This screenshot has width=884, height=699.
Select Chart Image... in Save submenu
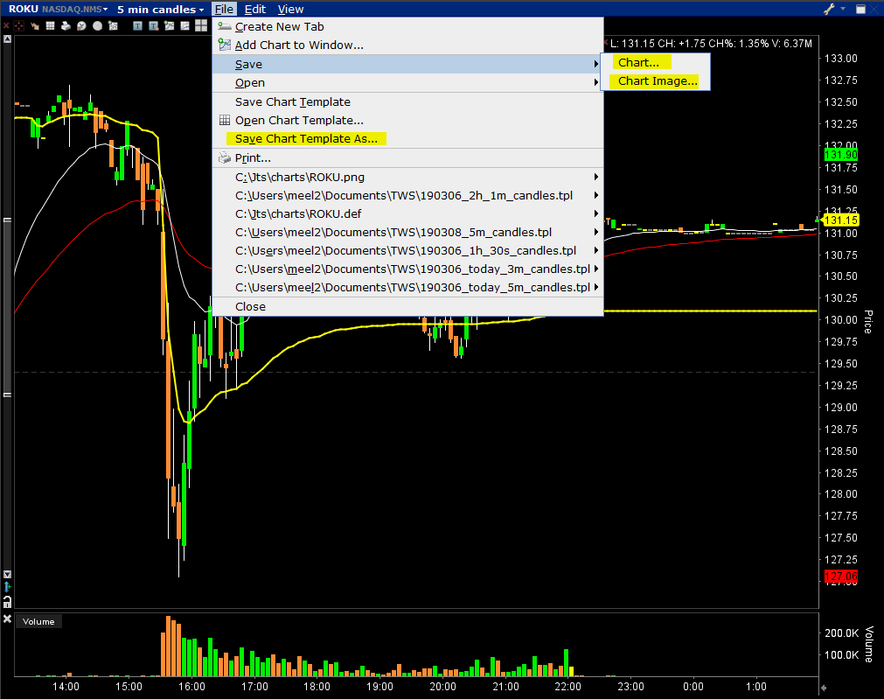pyautogui.click(x=655, y=81)
